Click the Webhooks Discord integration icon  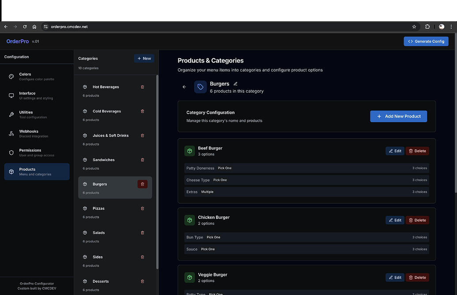[11, 133]
